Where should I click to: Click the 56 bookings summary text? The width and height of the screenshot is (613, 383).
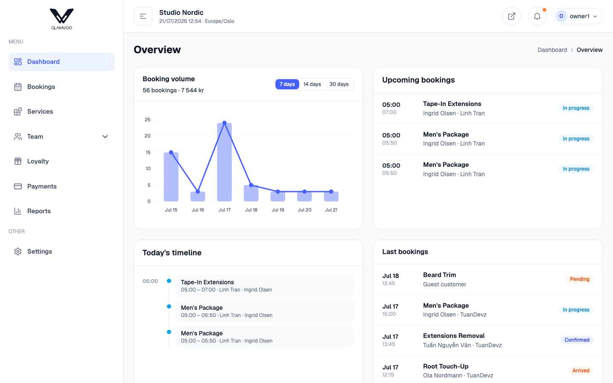click(x=173, y=90)
